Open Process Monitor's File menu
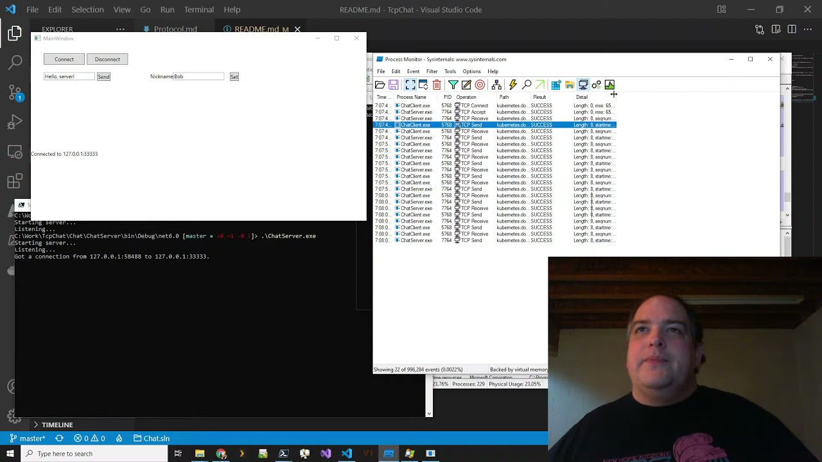This screenshot has width=822, height=462. point(381,71)
